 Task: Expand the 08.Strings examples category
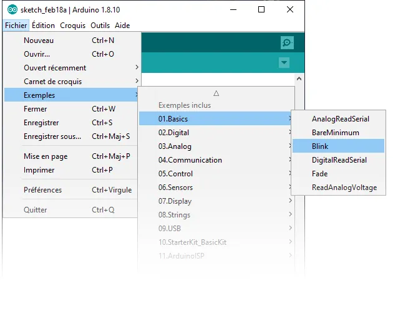point(216,214)
